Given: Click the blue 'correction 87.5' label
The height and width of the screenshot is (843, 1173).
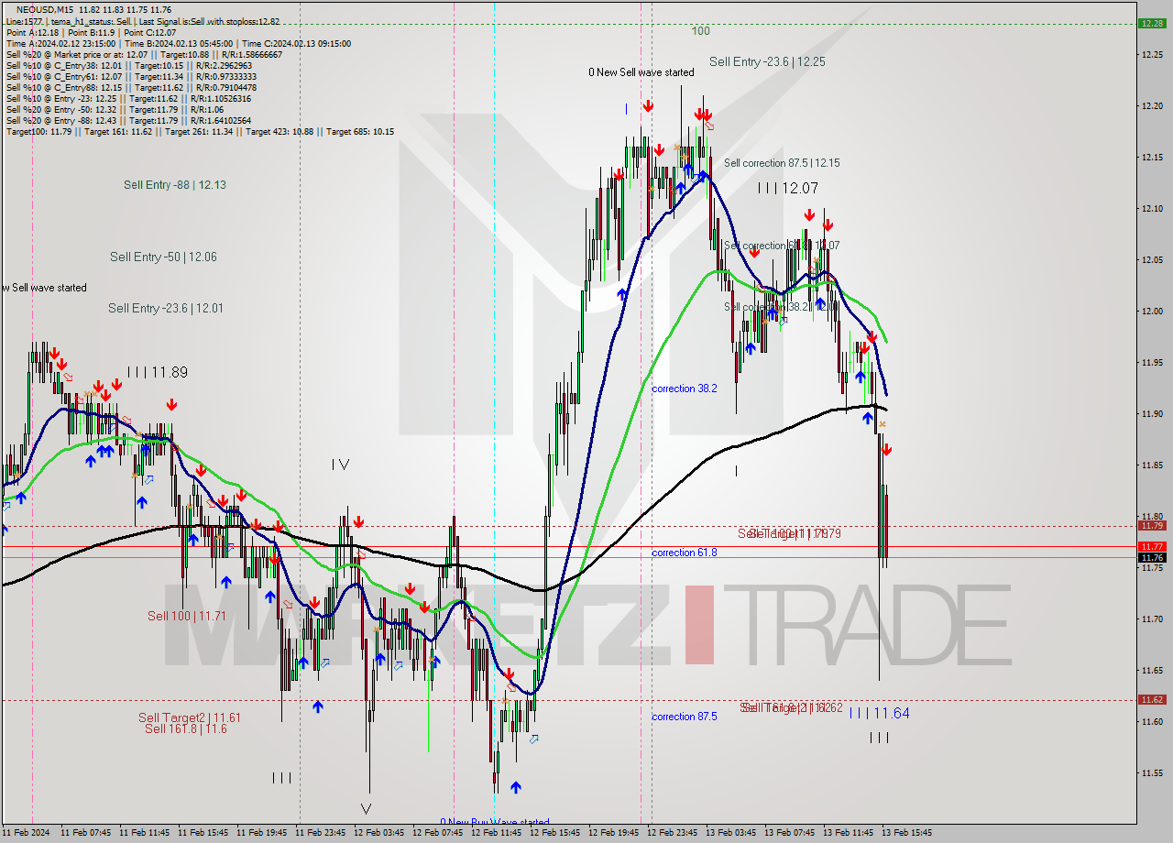Looking at the screenshot, I should click(x=685, y=717).
